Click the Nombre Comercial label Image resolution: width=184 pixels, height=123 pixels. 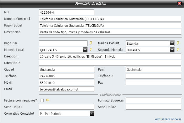point(17,19)
